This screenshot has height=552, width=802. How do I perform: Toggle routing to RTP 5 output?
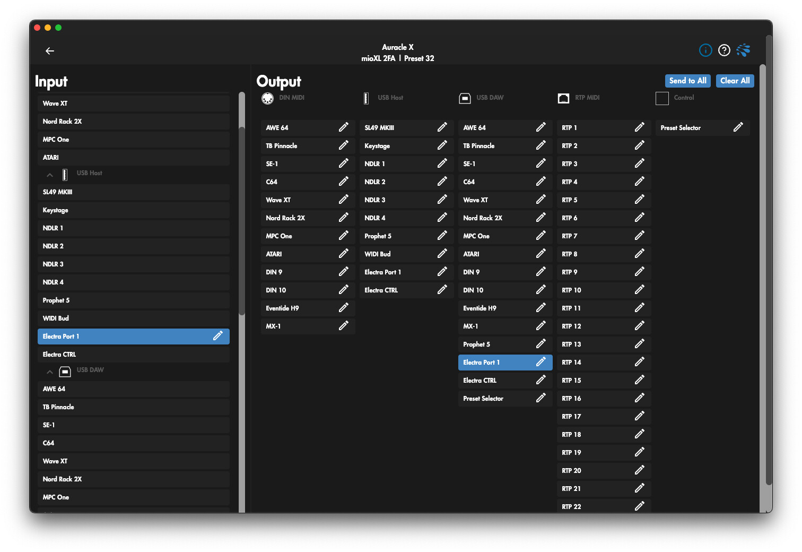click(604, 200)
